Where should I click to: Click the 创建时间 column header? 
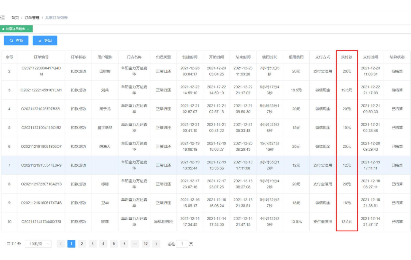[190, 57]
